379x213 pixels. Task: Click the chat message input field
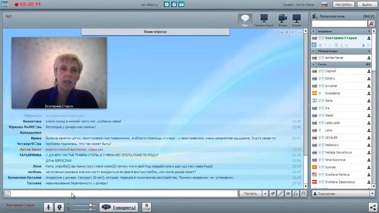124,193
